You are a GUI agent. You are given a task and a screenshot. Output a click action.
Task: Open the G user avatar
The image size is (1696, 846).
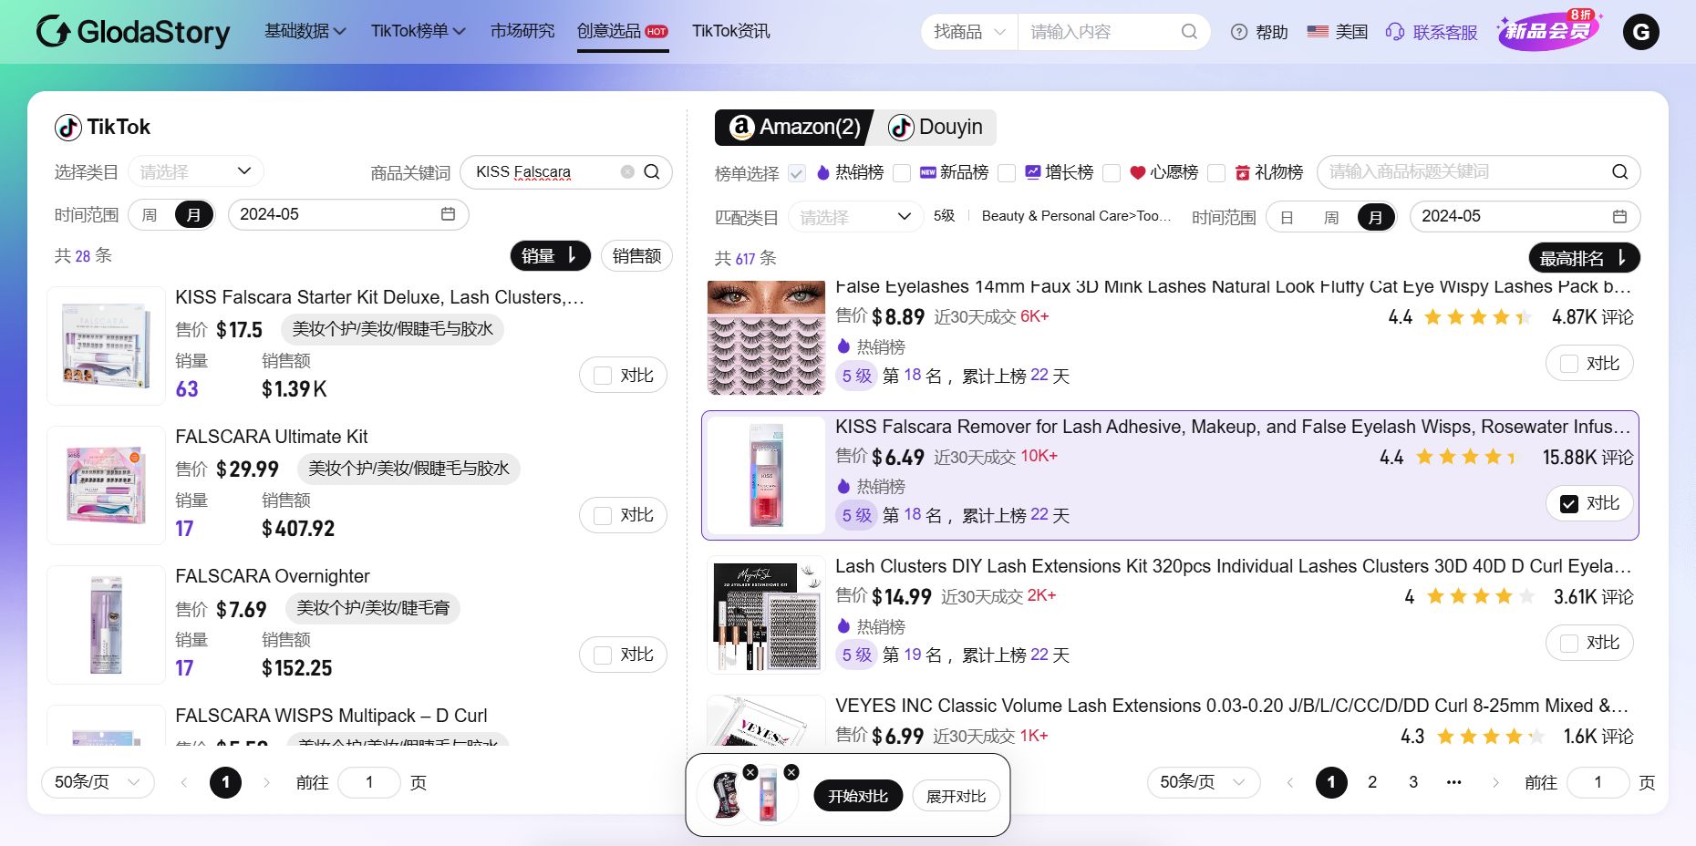coord(1641,33)
